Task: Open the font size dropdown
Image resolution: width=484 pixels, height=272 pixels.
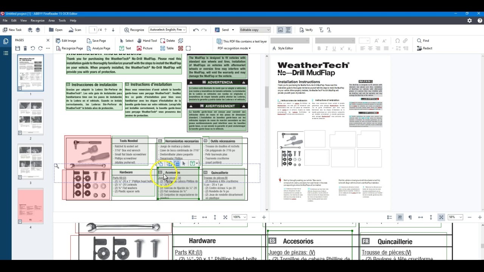Action: (365, 41)
